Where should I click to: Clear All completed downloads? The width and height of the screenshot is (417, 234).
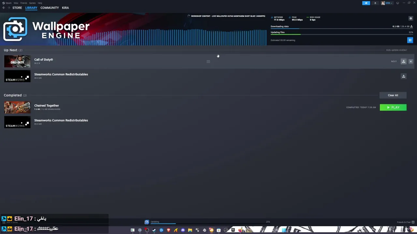[x=393, y=95]
